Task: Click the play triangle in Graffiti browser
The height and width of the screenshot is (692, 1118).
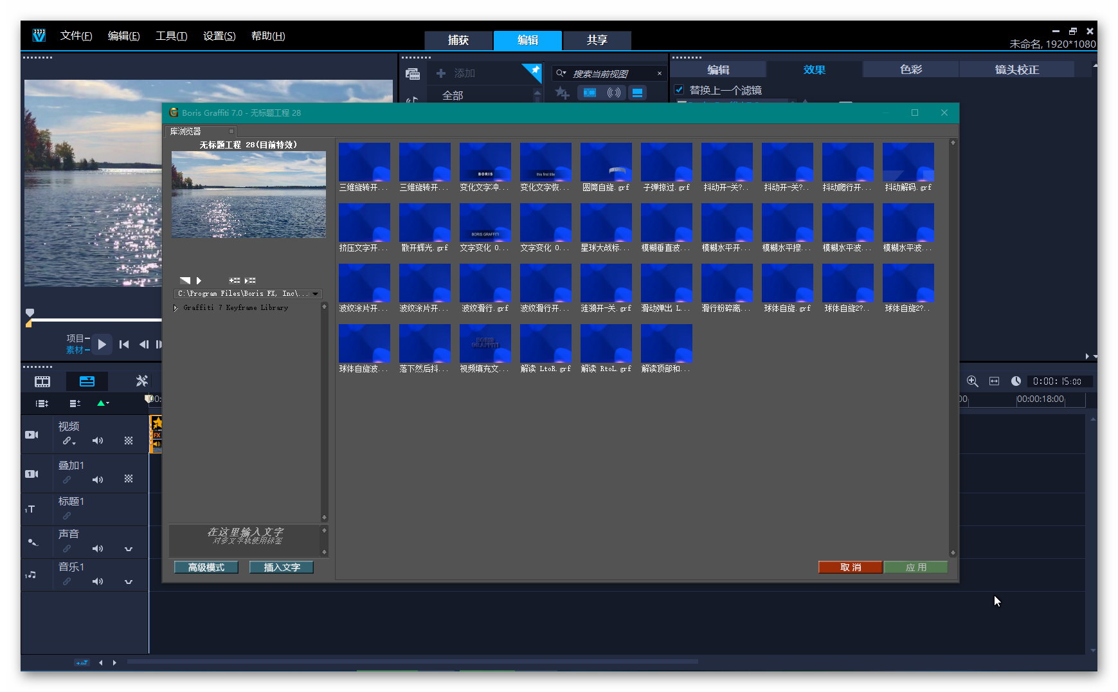Action: click(x=199, y=280)
